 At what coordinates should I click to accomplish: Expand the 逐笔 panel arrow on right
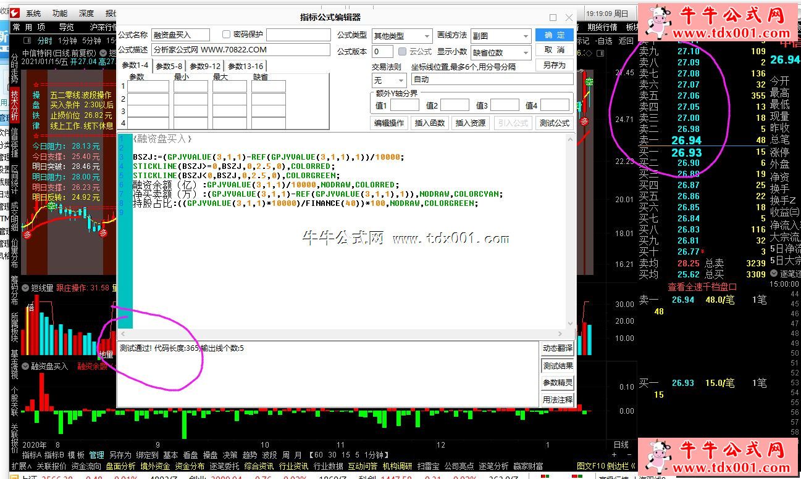tap(774, 273)
